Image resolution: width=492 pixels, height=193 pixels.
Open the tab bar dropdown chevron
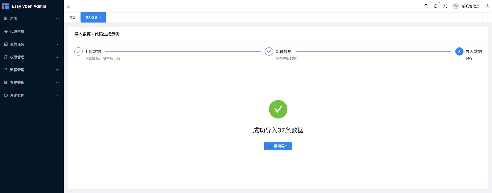(x=487, y=17)
